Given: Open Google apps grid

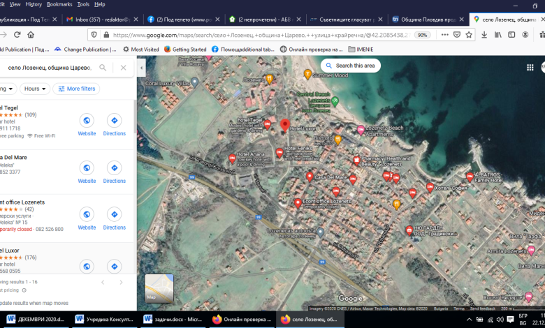Looking at the screenshot, I should point(530,67).
